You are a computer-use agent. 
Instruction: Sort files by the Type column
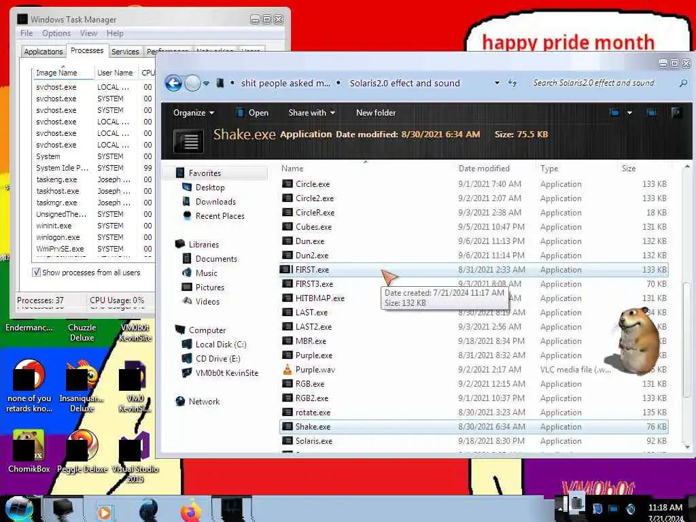click(549, 169)
